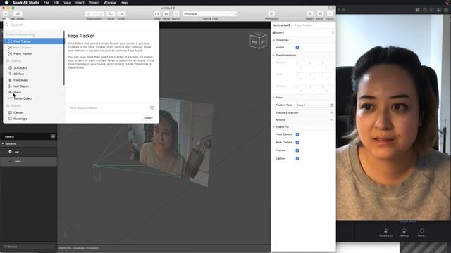
Task: Click the Report toolbar icon
Action: (x=310, y=14)
